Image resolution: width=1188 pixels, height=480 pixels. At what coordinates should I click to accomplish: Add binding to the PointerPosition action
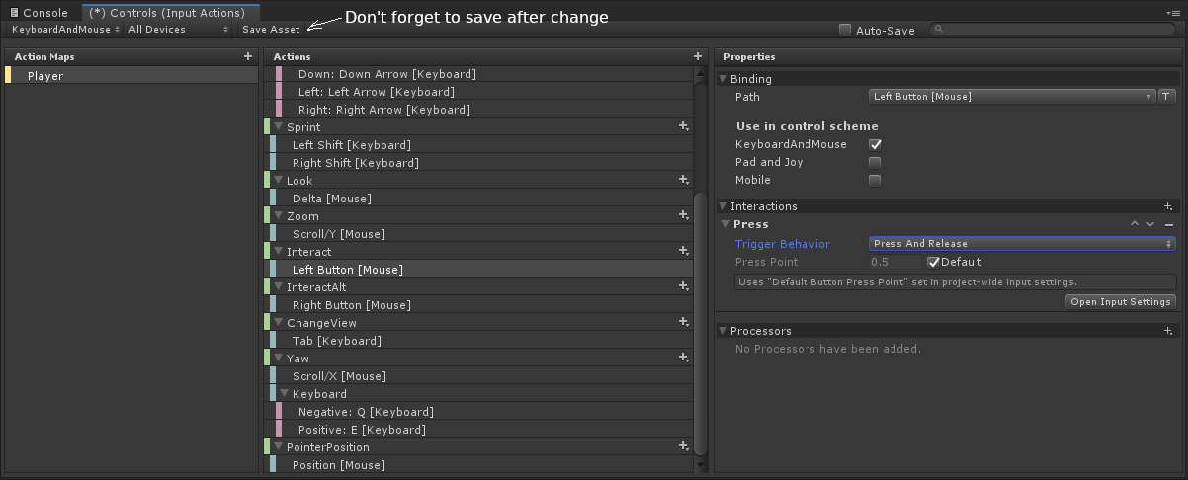tap(683, 446)
